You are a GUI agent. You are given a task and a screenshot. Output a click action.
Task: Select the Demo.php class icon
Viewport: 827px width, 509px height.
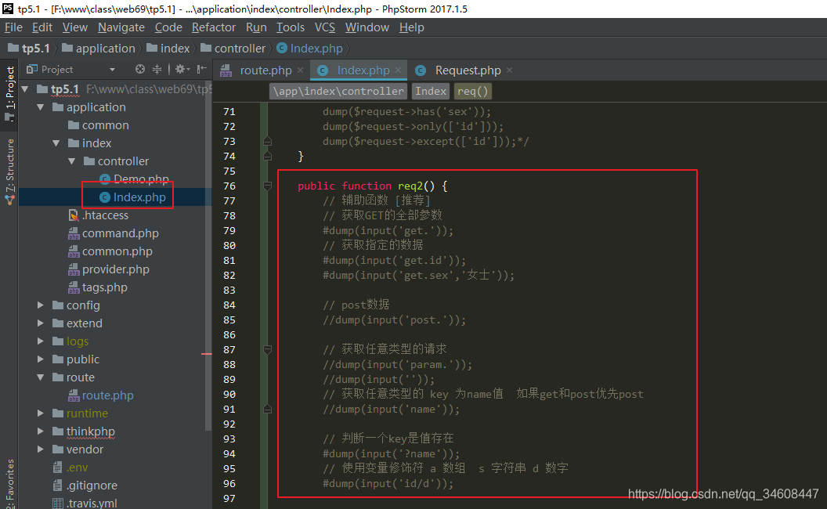coord(107,179)
